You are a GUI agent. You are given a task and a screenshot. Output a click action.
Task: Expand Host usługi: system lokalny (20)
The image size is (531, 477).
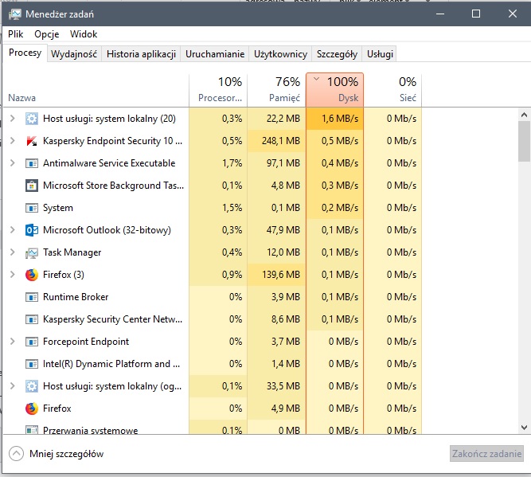13,118
